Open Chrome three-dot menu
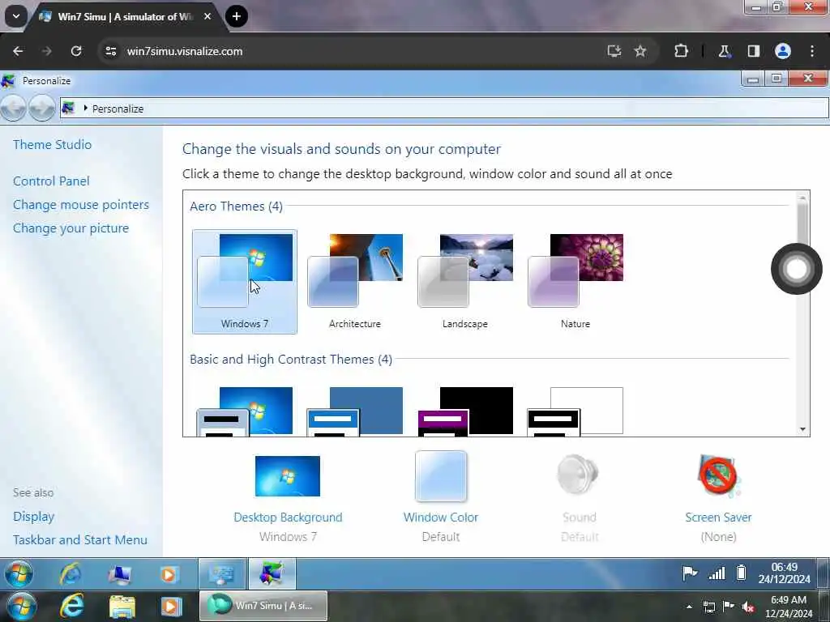Viewport: 830px width, 622px height. 812,51
